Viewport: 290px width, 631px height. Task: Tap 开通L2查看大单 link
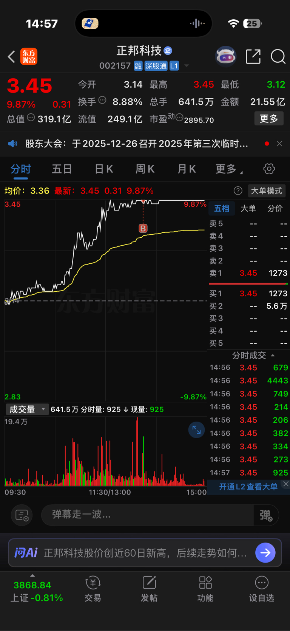(248, 487)
